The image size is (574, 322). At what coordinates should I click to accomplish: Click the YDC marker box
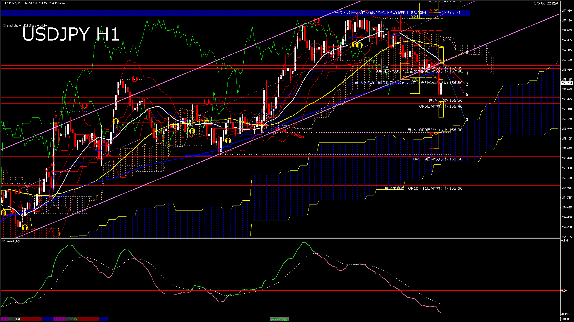tap(386, 67)
